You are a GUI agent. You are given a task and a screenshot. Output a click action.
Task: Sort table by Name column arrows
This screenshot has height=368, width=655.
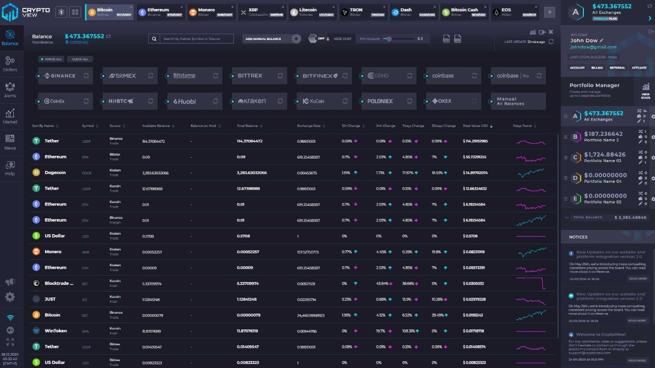tap(57, 126)
